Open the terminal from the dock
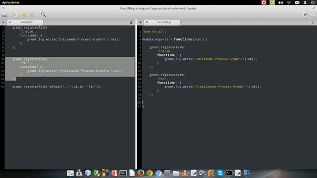Viewport: 317px width, 178px height. pyautogui.click(x=229, y=173)
